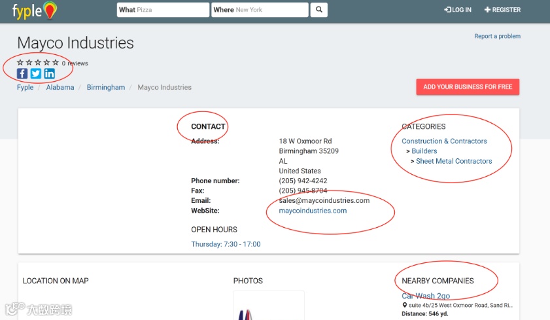This screenshot has height=320, width=550.
Task: Share on Twitter icon
Action: coord(36,73)
